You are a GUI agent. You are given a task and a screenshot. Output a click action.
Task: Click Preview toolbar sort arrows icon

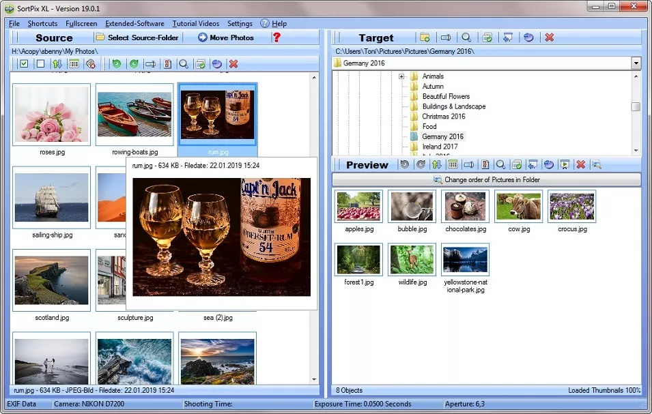(x=437, y=165)
